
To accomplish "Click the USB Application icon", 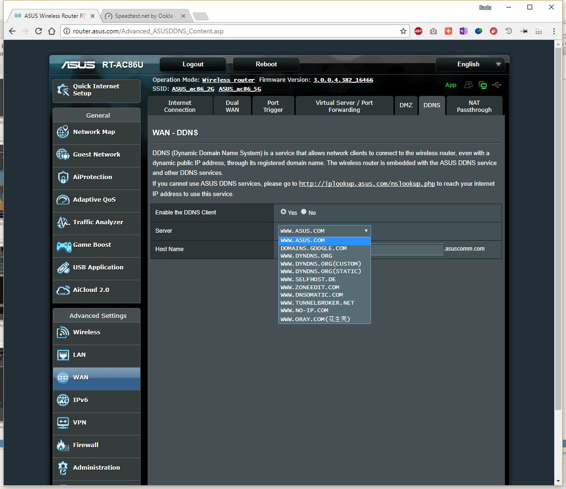I will tap(63, 268).
